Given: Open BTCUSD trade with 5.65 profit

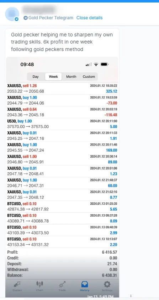Looking at the screenshot, I should pos(62,207).
